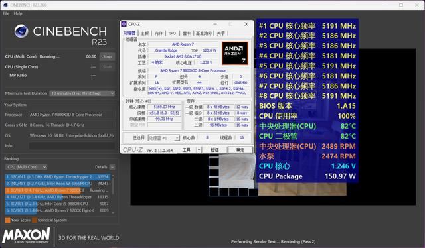Switch to the SPD tab in CPU-Z
Image resolution: width=425 pixels, height=248 pixels.
click(x=173, y=33)
